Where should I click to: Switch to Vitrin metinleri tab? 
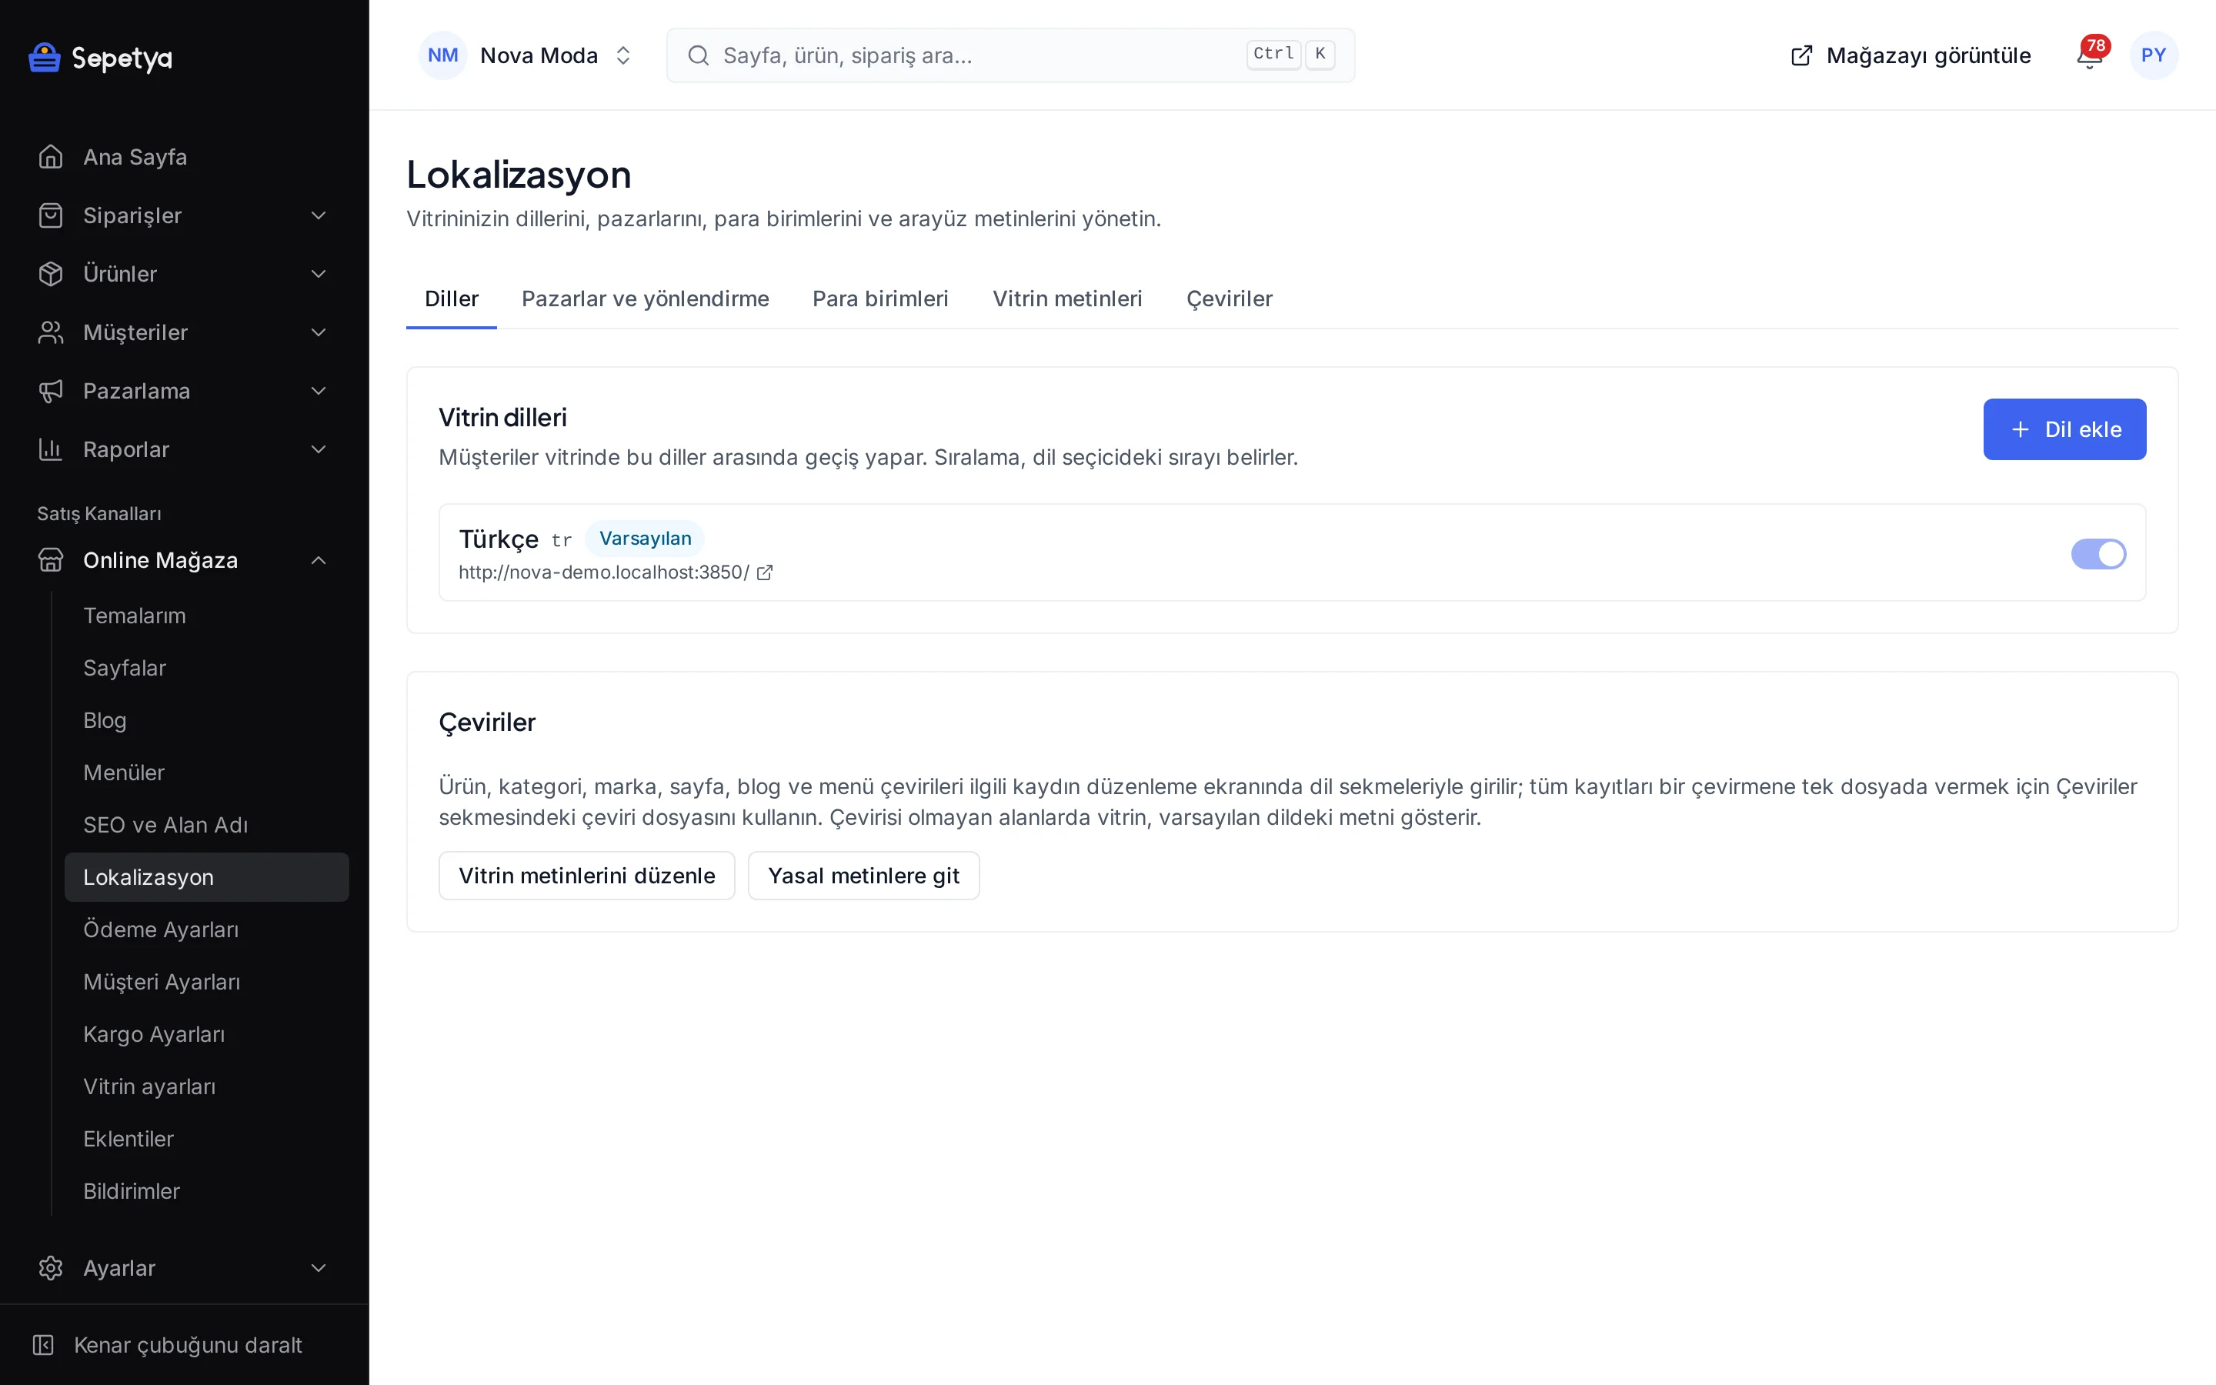tap(1066, 299)
